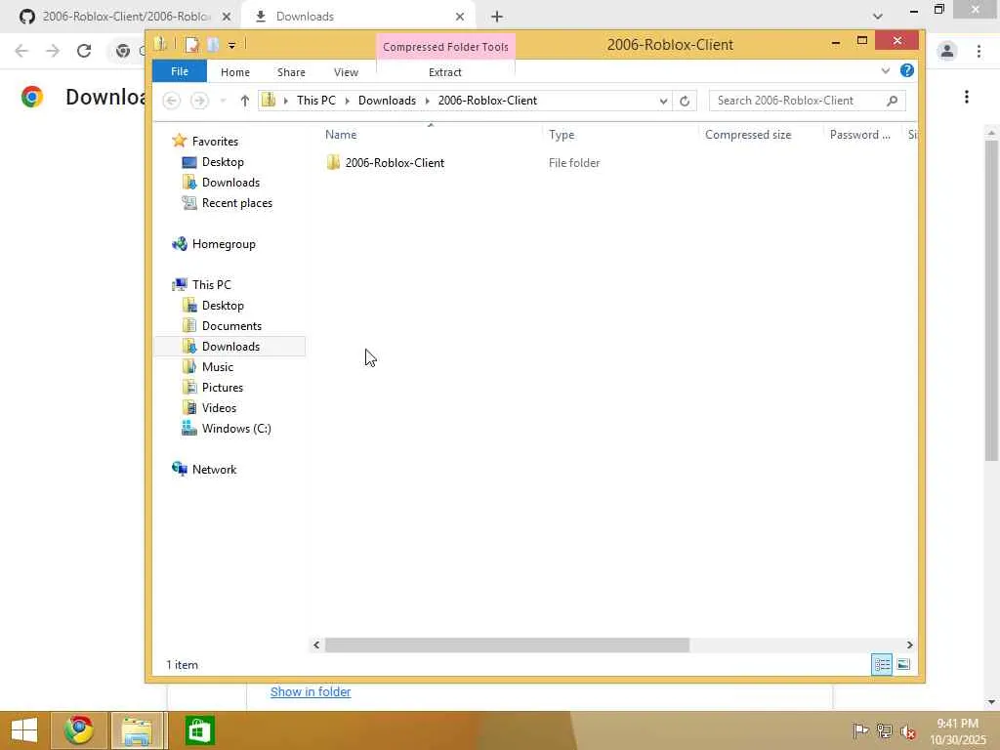The width and height of the screenshot is (1000, 750).
Task: Click the Properties quick access toolbar icon
Action: click(x=192, y=44)
